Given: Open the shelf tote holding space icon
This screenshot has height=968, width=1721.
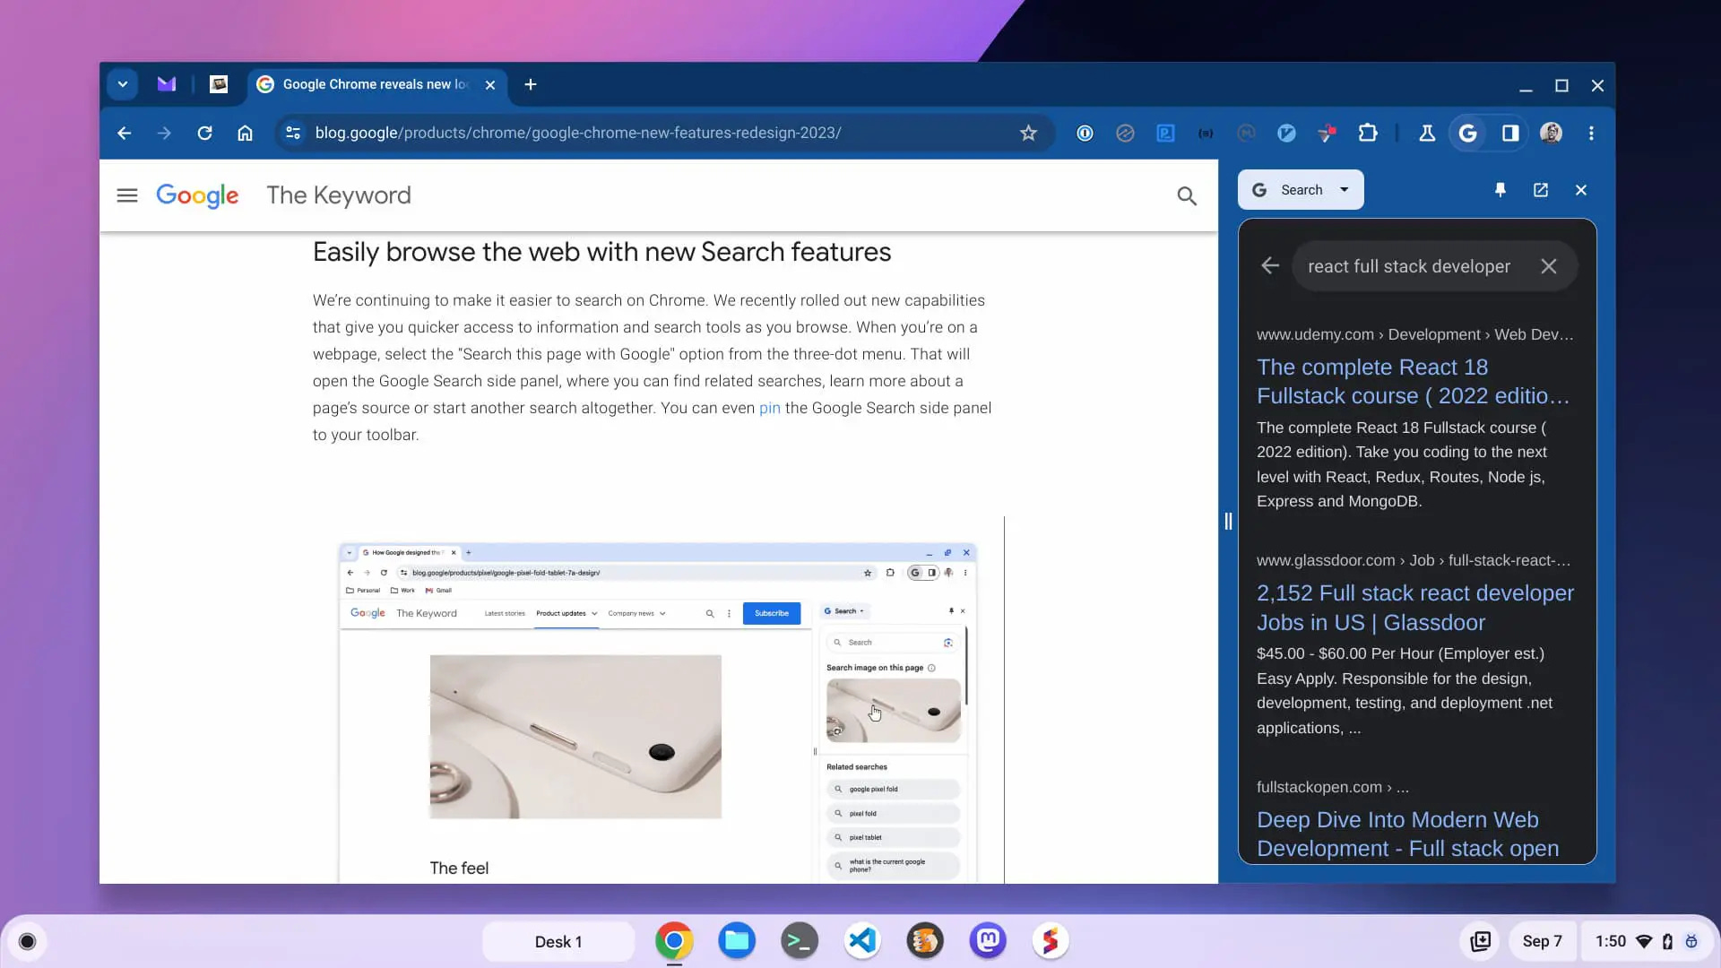Looking at the screenshot, I should 1481,941.
